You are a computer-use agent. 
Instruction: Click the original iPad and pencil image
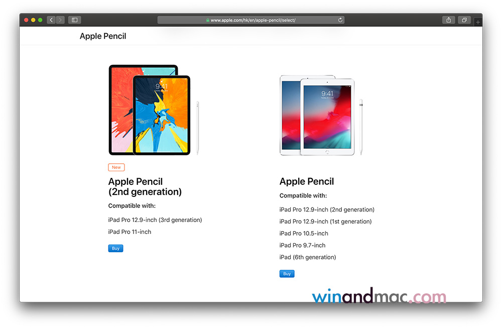(x=321, y=116)
